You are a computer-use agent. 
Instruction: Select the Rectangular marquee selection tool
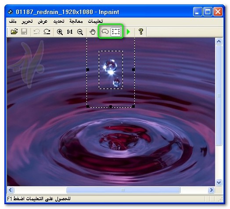pyautogui.click(x=116, y=32)
